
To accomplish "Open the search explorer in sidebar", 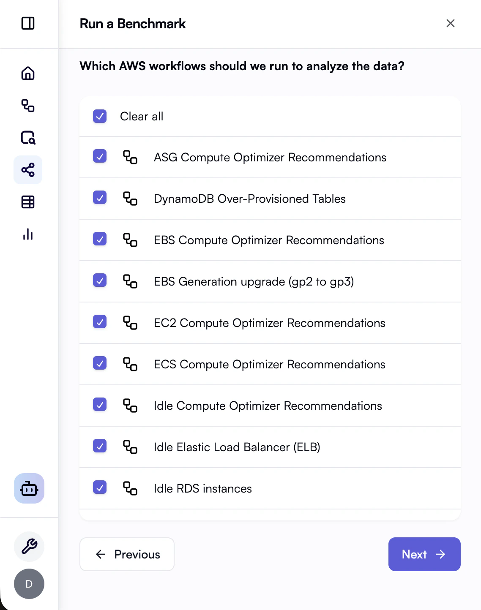I will click(x=27, y=138).
